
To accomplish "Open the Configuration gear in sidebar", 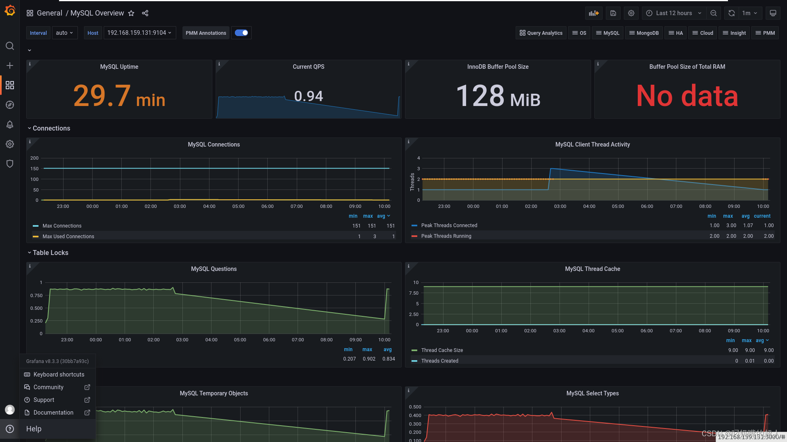I will click(10, 144).
